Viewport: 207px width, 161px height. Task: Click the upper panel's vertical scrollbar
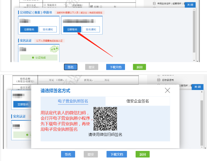click(194, 32)
